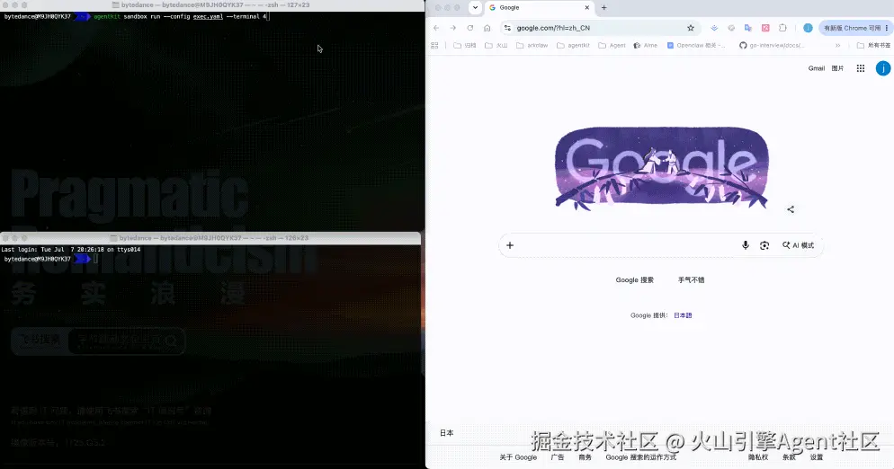Open the agentkit bookmark folder
Image resolution: width=894 pixels, height=469 pixels.
[573, 46]
